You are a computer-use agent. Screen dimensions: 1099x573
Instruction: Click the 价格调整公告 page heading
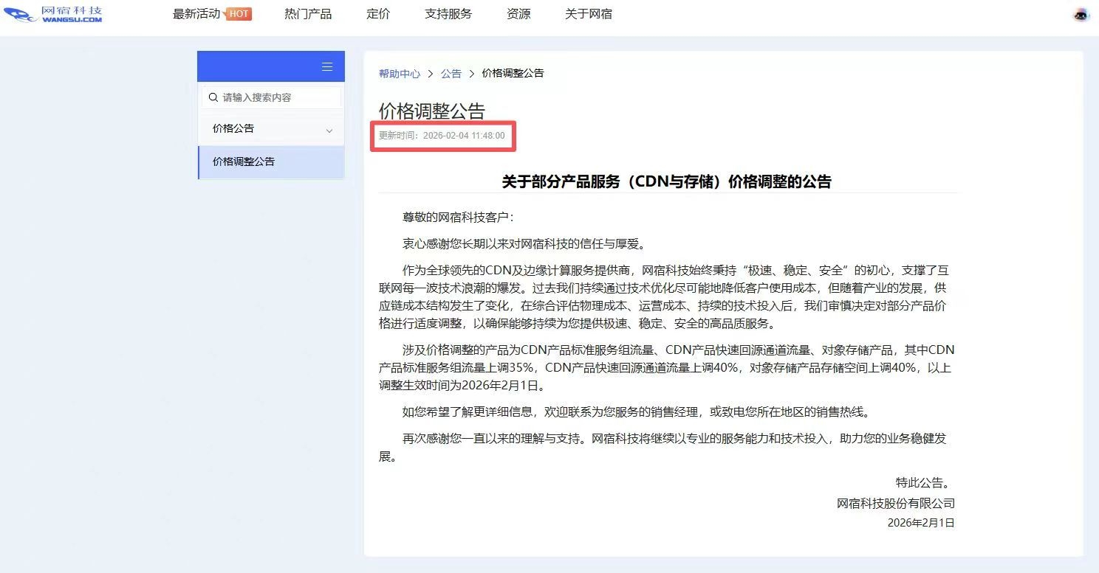pyautogui.click(x=432, y=111)
